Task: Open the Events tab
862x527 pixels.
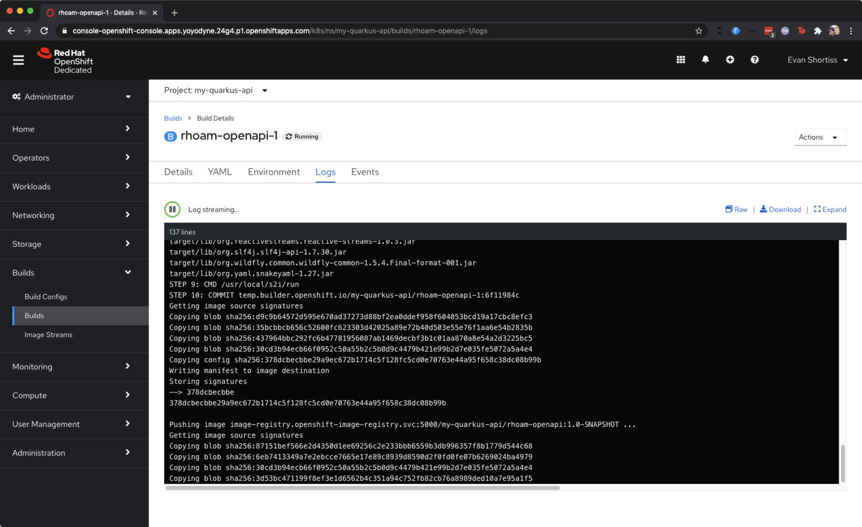Action: 365,172
